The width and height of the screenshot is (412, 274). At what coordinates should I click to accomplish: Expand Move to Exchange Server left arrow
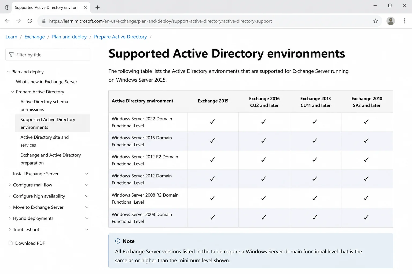point(10,207)
